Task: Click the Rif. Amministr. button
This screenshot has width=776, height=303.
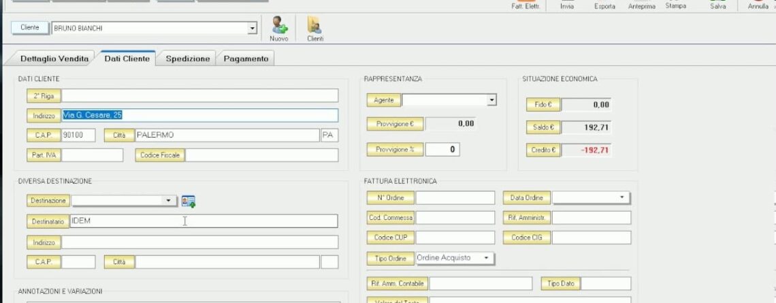Action: tap(527, 217)
